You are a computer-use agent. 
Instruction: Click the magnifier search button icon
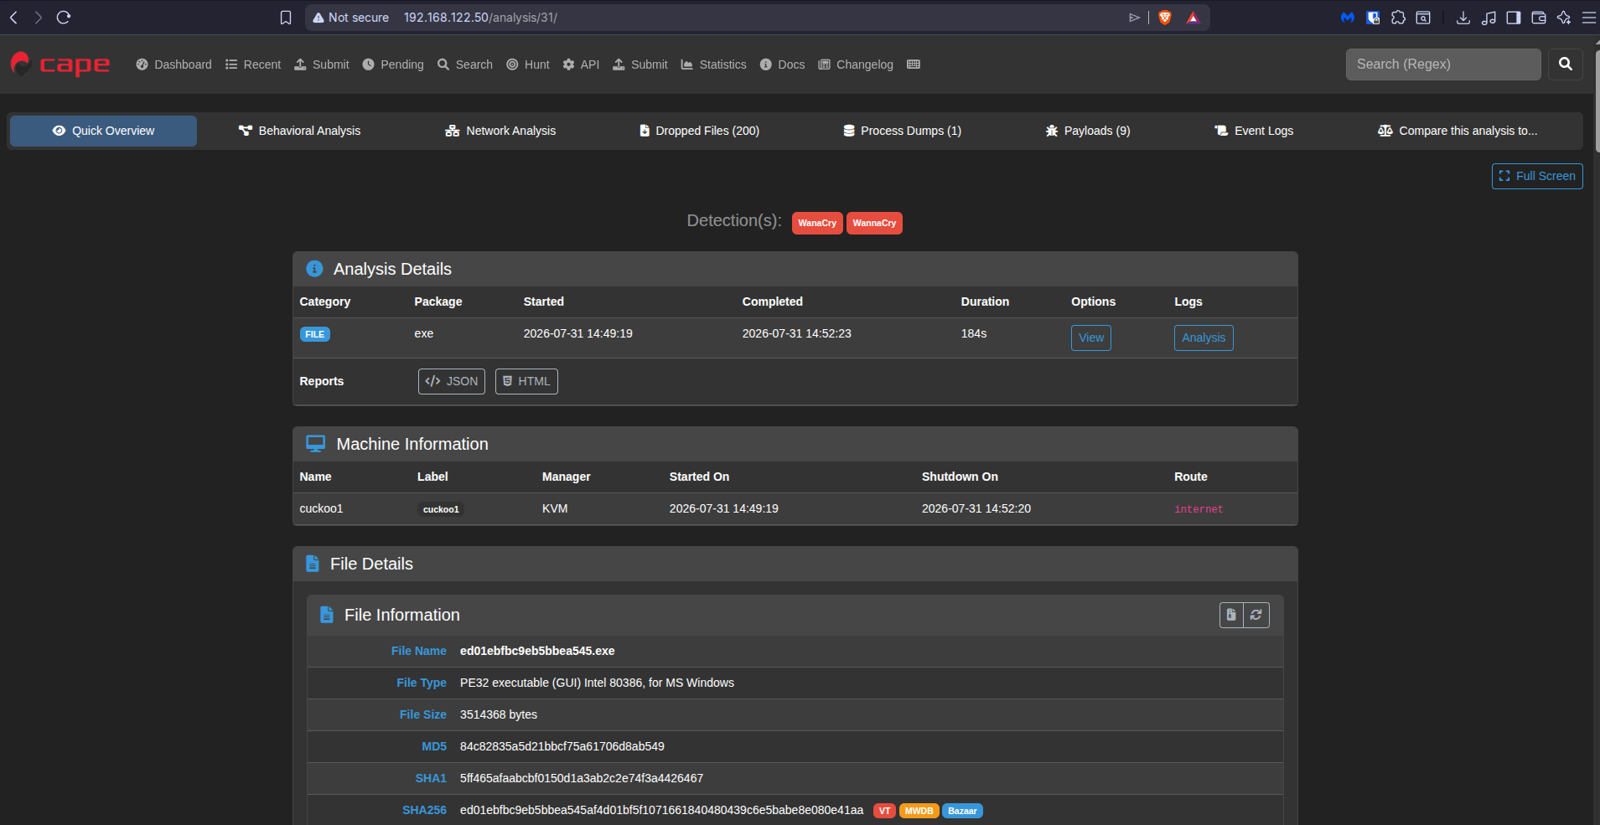1565,64
